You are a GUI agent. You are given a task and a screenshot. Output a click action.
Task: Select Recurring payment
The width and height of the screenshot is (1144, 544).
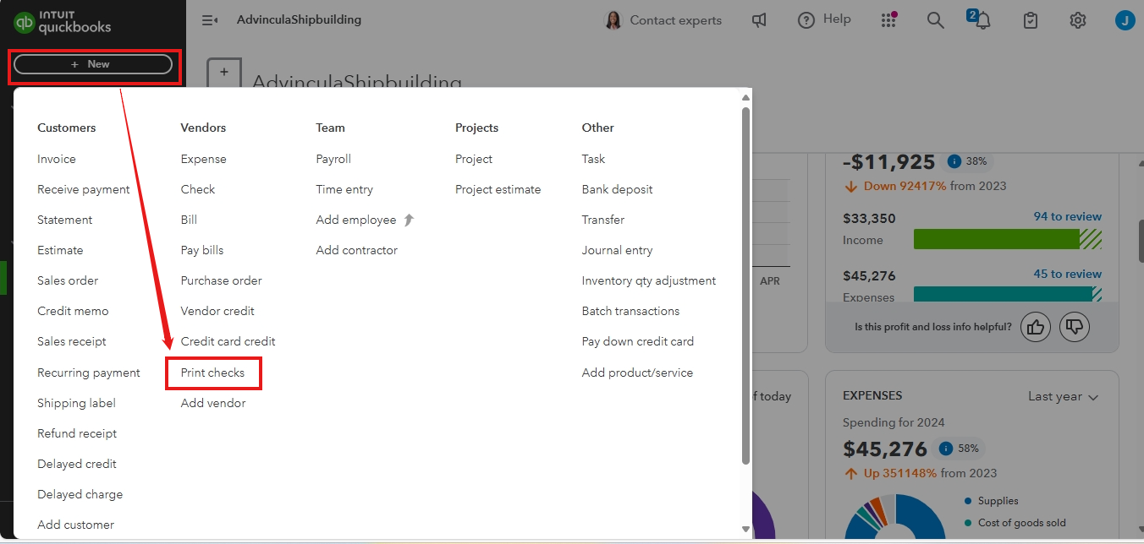[x=89, y=373]
